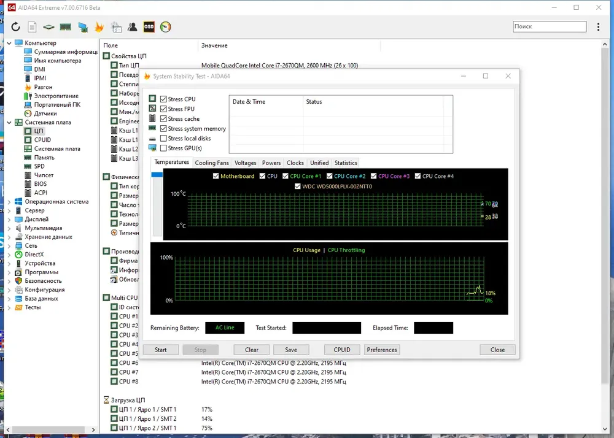
Task: Click the user profile toolbar icon
Action: click(x=133, y=26)
